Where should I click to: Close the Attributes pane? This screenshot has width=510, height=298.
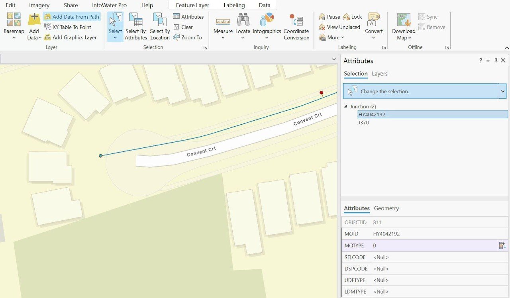[x=503, y=61]
